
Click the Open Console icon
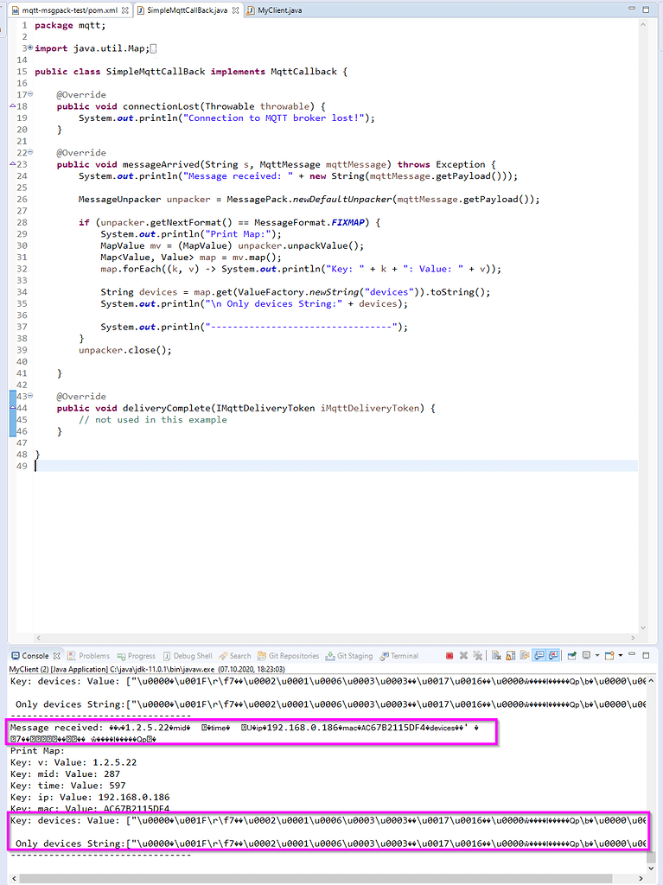coord(609,656)
